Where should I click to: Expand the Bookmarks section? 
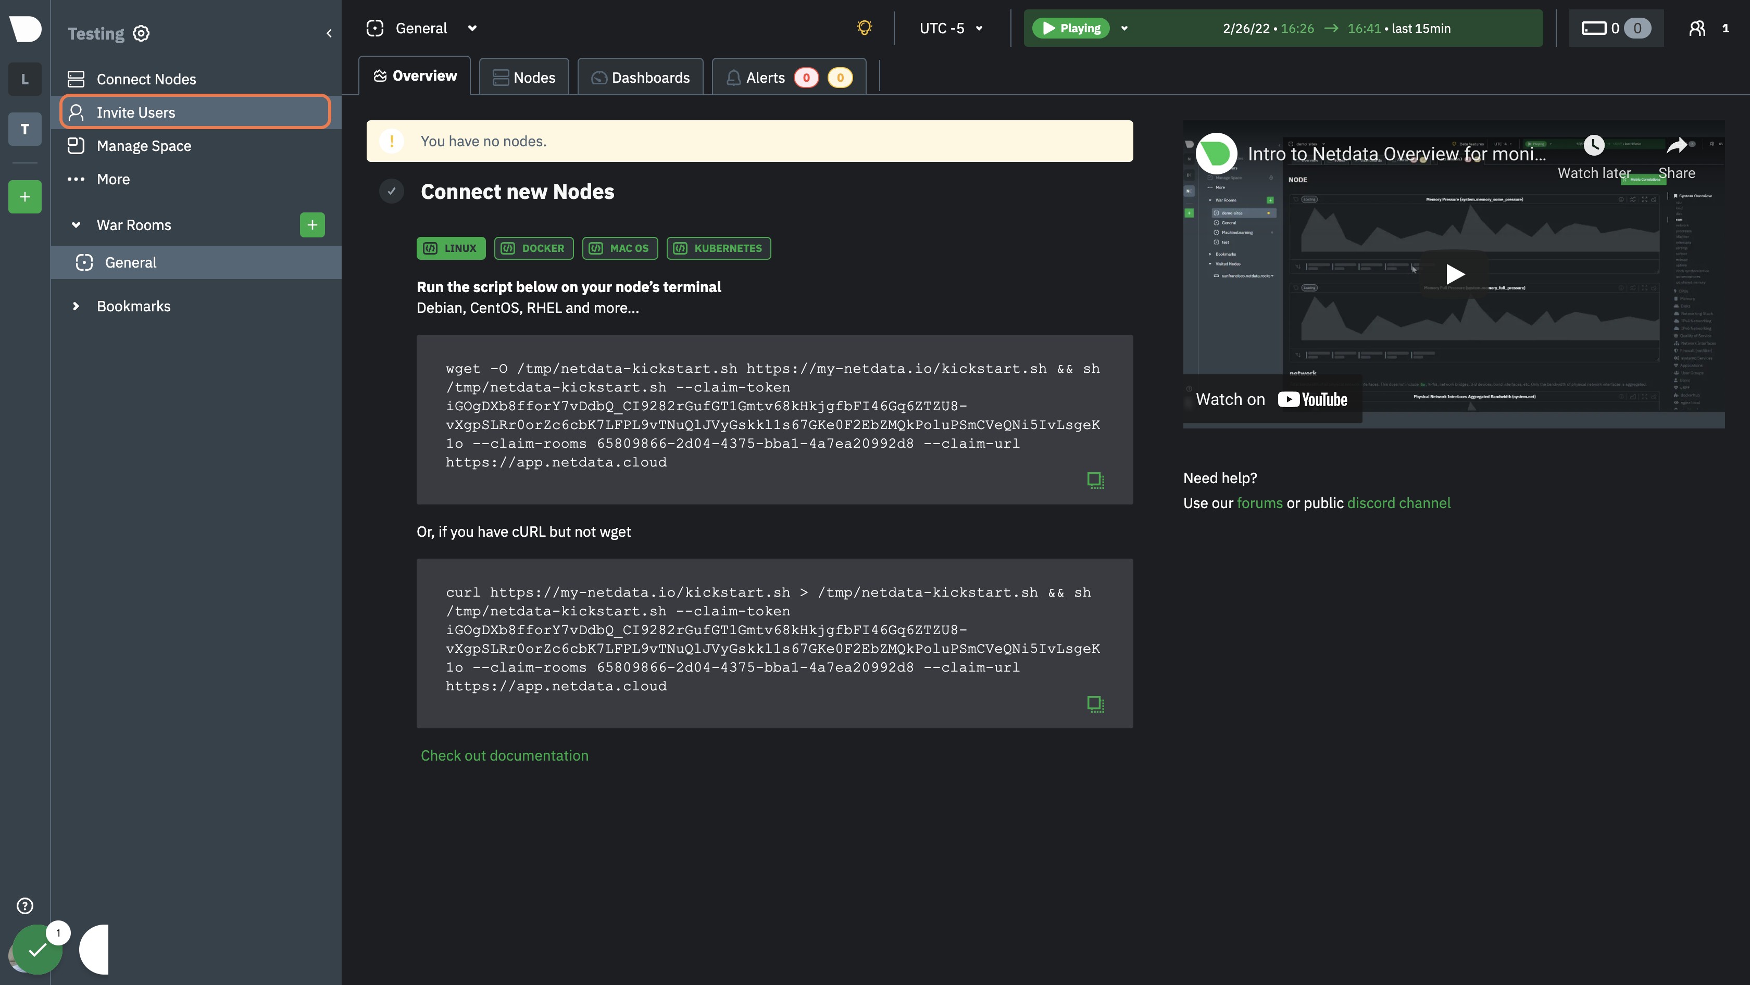click(76, 306)
